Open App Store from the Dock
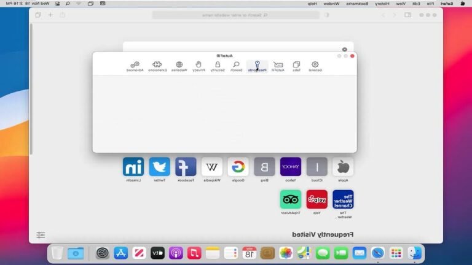 [x=120, y=253]
